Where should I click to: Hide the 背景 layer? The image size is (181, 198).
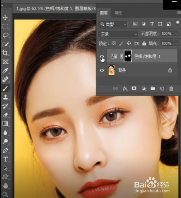click(x=102, y=70)
